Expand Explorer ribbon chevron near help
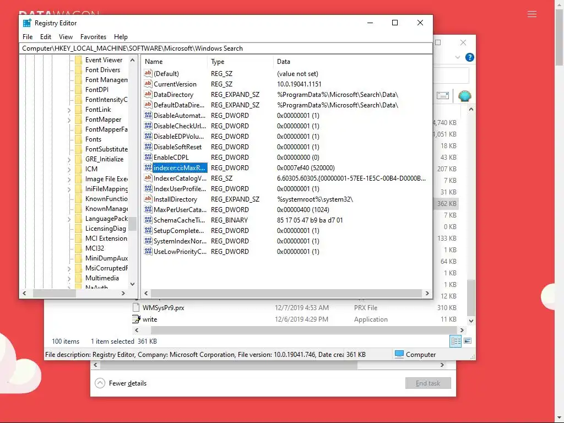Image resolution: width=564 pixels, height=423 pixels. [458, 57]
